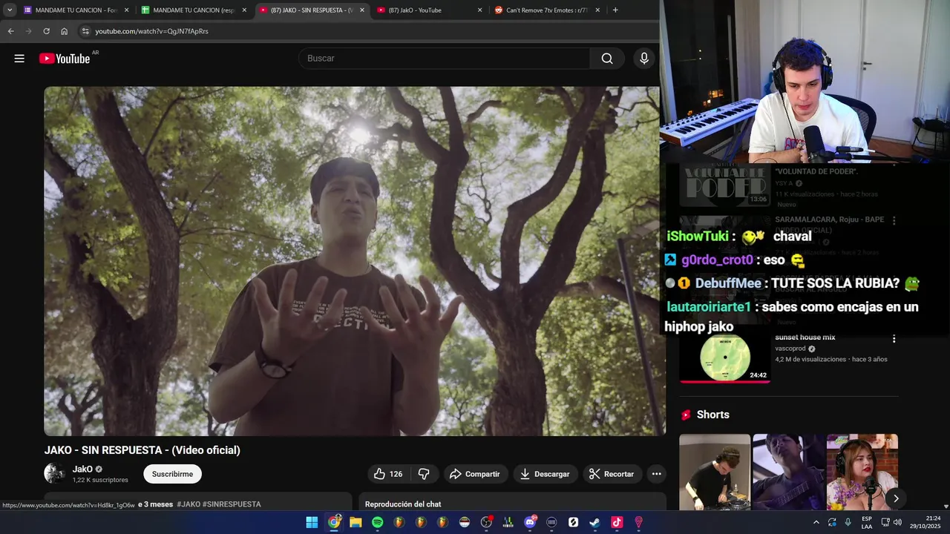This screenshot has width=950, height=534.
Task: Open the tab search dropdown arrow
Action: pyautogui.click(x=10, y=10)
